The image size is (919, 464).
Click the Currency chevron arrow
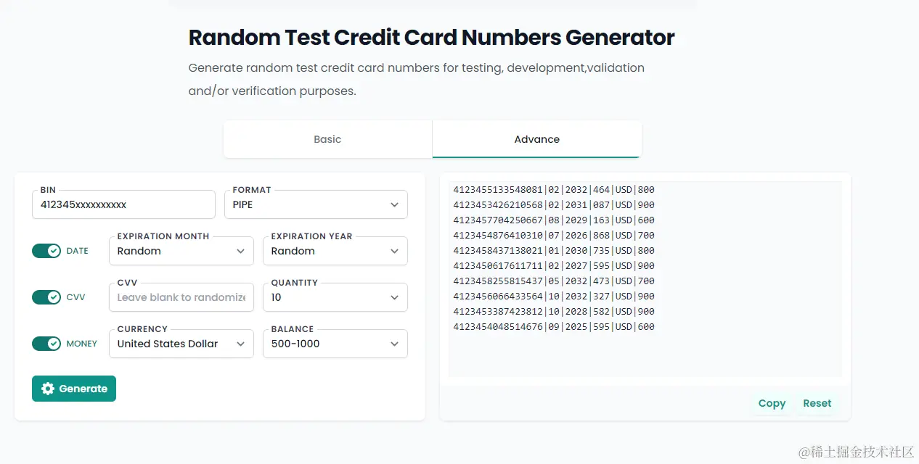coord(241,344)
